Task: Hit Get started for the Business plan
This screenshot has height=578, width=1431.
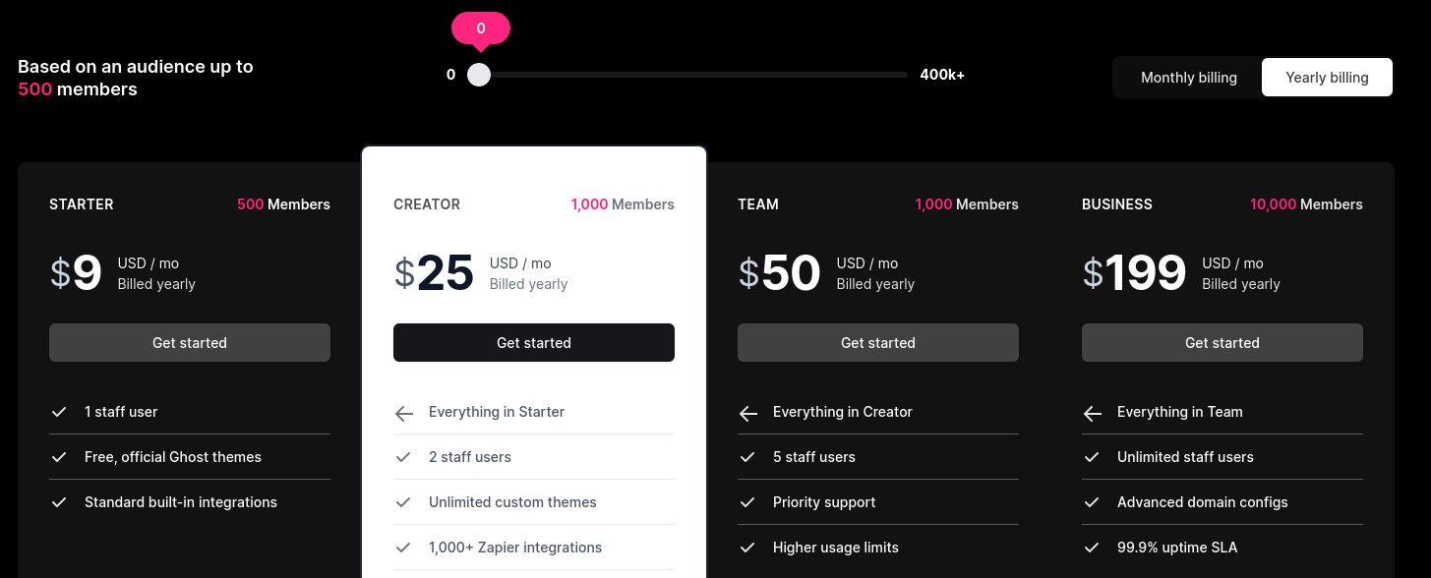Action: [x=1222, y=343]
